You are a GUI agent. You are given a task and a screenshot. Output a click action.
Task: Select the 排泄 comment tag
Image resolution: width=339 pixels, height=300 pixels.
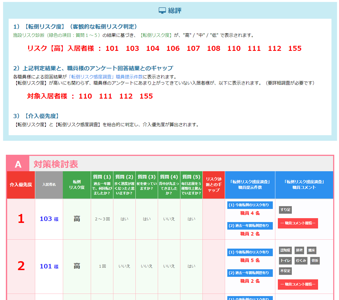tap(299, 250)
